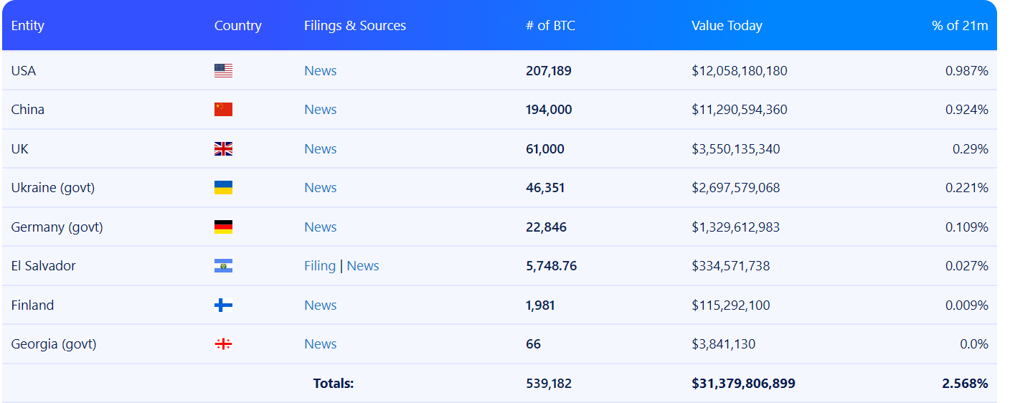Click the Ukraine flag icon
The width and height of the screenshot is (1010, 403).
click(x=223, y=188)
